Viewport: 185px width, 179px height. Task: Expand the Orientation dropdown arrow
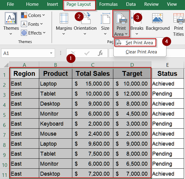click(x=85, y=34)
